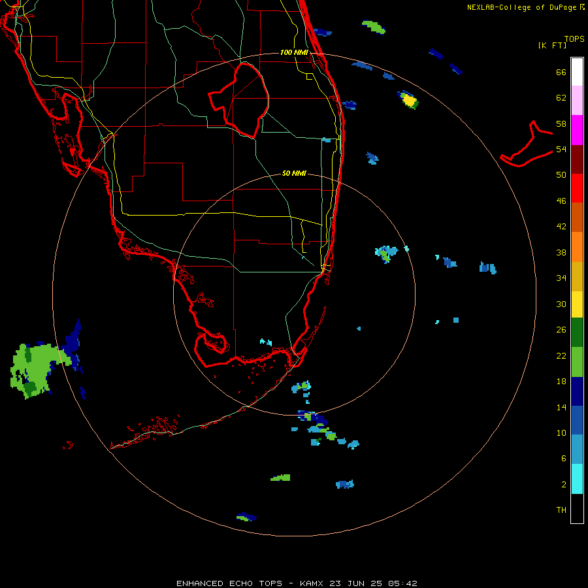Click the 38 value on the scale
Viewport: 588px width, 588px height.
561,252
